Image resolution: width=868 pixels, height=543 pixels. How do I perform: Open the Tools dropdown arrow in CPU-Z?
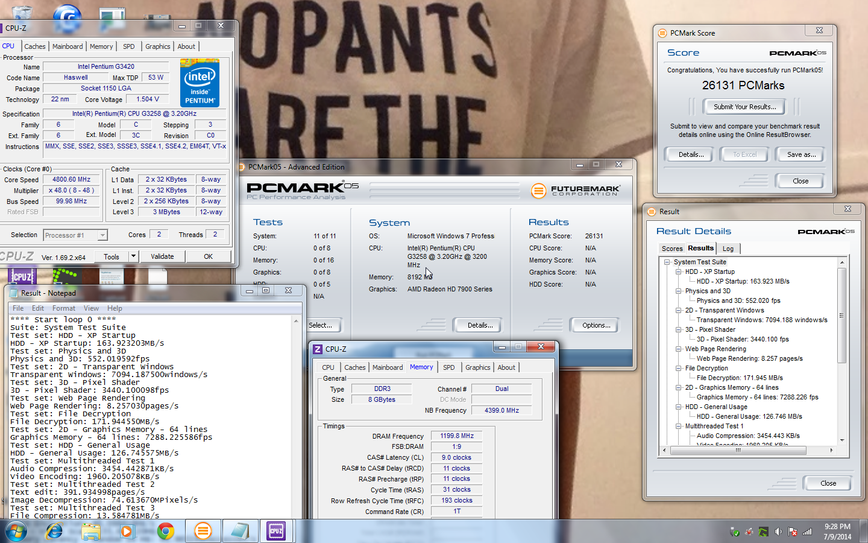pyautogui.click(x=133, y=256)
